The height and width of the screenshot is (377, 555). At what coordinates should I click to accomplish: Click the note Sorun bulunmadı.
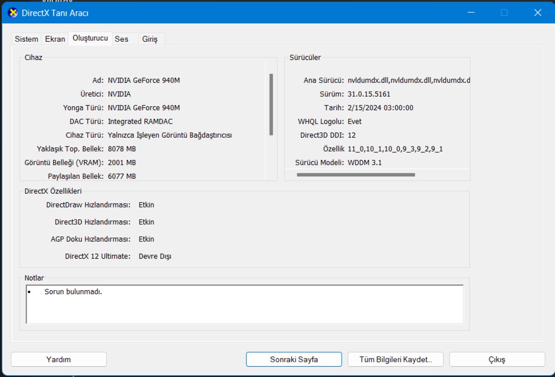click(73, 292)
